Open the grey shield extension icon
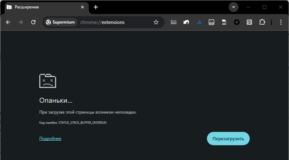The height and width of the screenshot is (160, 289). 249,23
